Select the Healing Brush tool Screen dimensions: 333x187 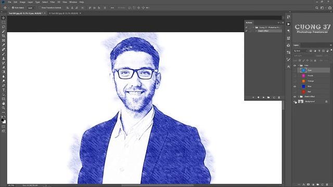(4, 49)
